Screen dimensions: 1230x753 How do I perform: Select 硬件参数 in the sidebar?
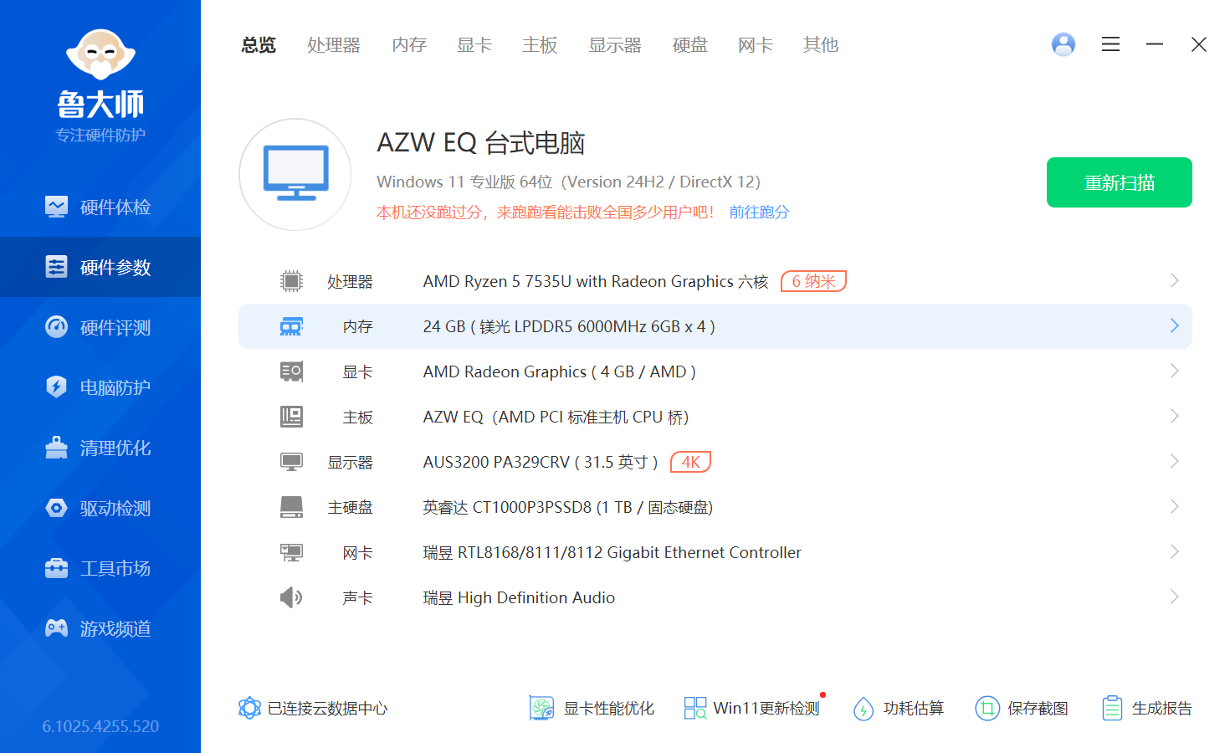[100, 267]
